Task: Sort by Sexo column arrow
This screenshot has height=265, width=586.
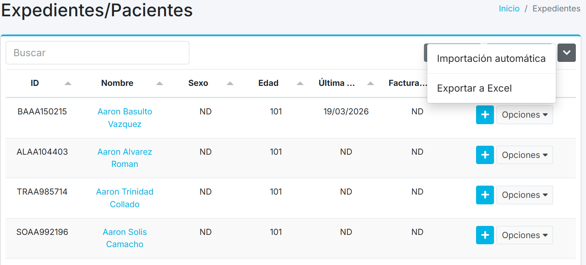Action: point(230,83)
